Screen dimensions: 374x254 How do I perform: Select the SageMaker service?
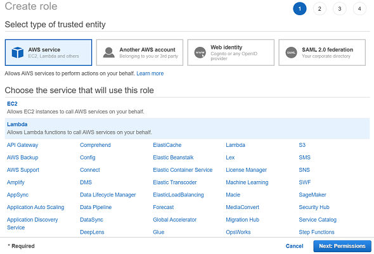[x=313, y=194]
